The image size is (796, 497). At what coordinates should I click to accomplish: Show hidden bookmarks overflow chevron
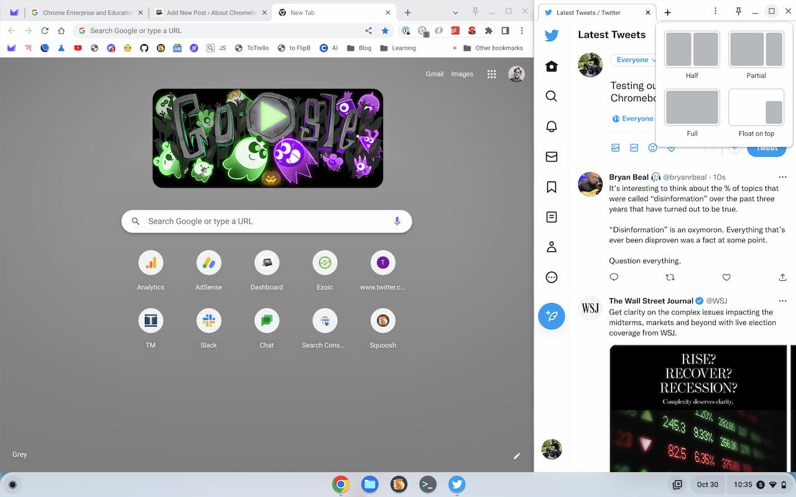tap(454, 48)
